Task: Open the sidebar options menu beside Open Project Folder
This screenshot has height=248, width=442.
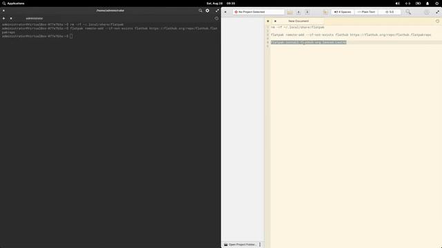Action: (260, 245)
